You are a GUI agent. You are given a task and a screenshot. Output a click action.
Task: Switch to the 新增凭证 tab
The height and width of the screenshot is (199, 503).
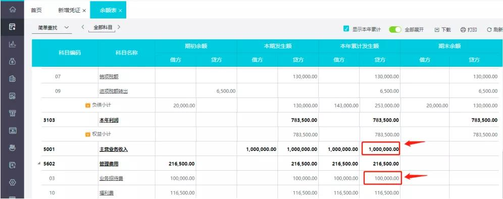point(69,10)
